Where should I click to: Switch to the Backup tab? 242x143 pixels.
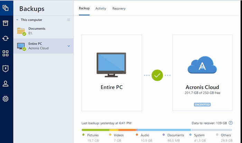point(84,8)
